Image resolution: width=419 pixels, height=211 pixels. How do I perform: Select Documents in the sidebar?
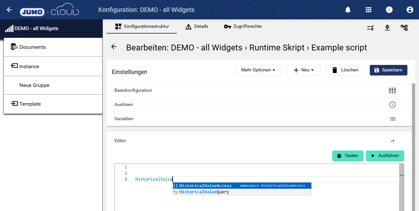coord(32,47)
